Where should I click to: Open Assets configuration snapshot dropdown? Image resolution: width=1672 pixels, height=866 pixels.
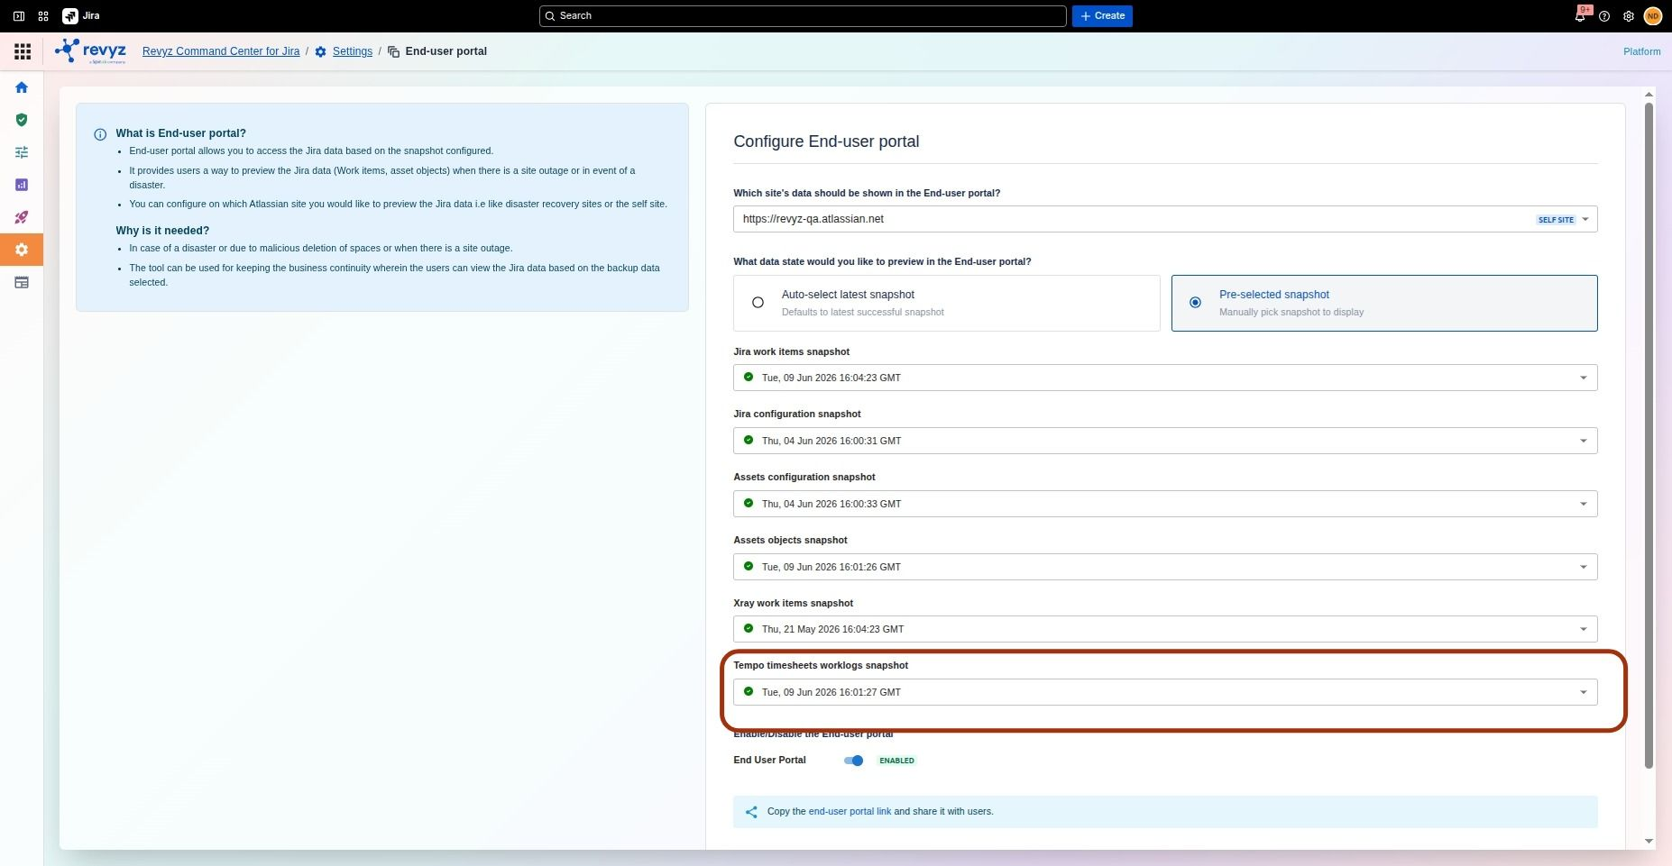click(1165, 504)
